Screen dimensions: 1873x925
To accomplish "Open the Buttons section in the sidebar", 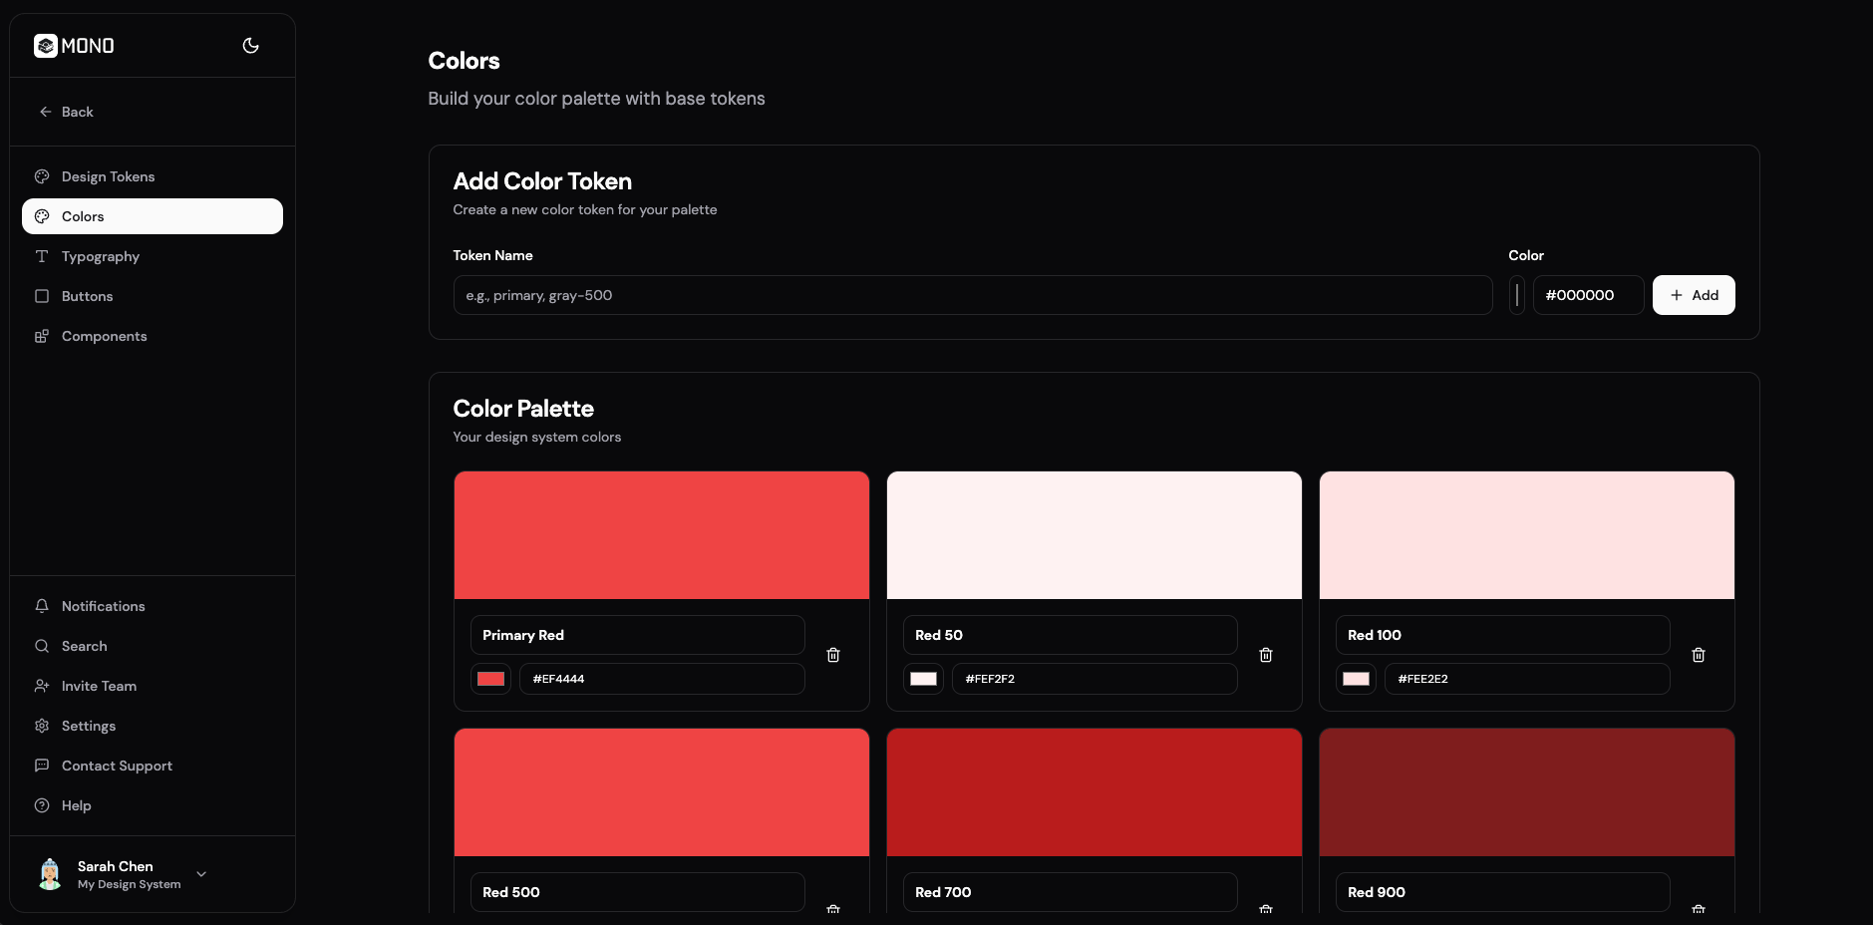I will pyautogui.click(x=87, y=296).
